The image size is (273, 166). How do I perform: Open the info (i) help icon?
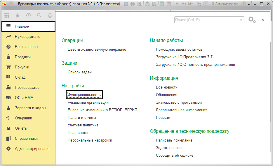pos(244,4)
